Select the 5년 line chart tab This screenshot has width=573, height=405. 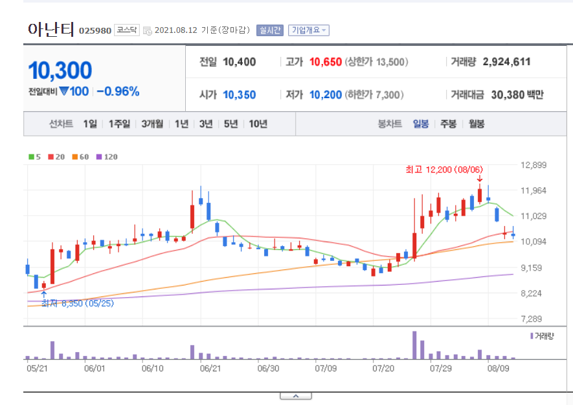(x=230, y=124)
